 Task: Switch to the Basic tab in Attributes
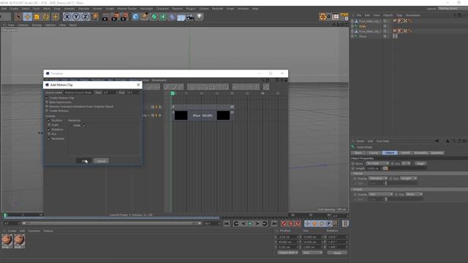point(358,153)
